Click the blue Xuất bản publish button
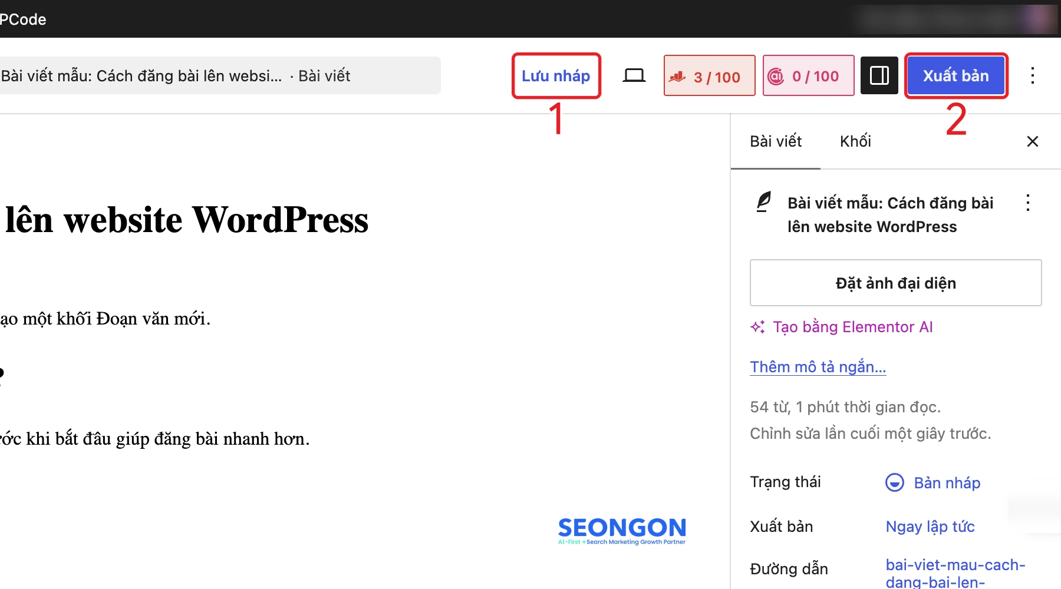The image size is (1061, 589). (955, 75)
